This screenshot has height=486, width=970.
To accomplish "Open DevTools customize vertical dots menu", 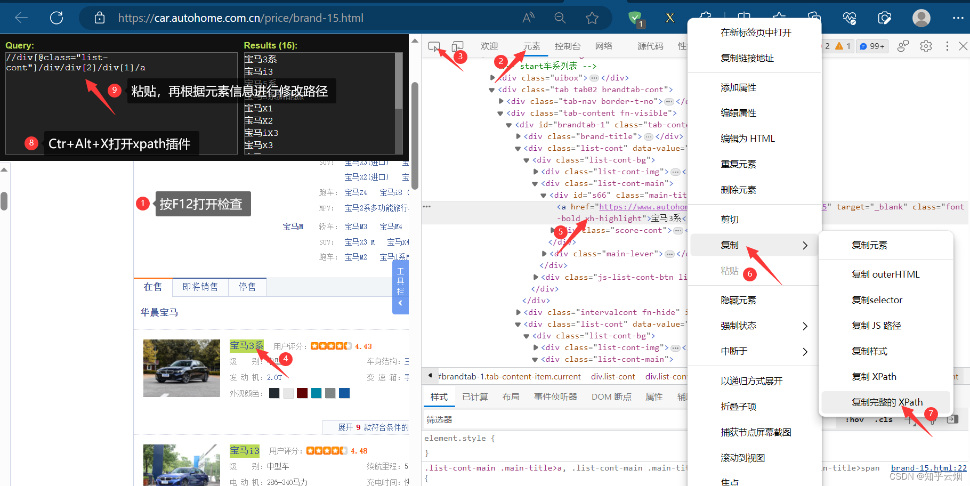I will pyautogui.click(x=947, y=46).
